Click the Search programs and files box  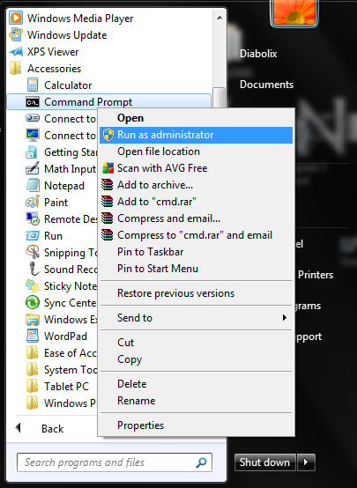pyautogui.click(x=115, y=462)
